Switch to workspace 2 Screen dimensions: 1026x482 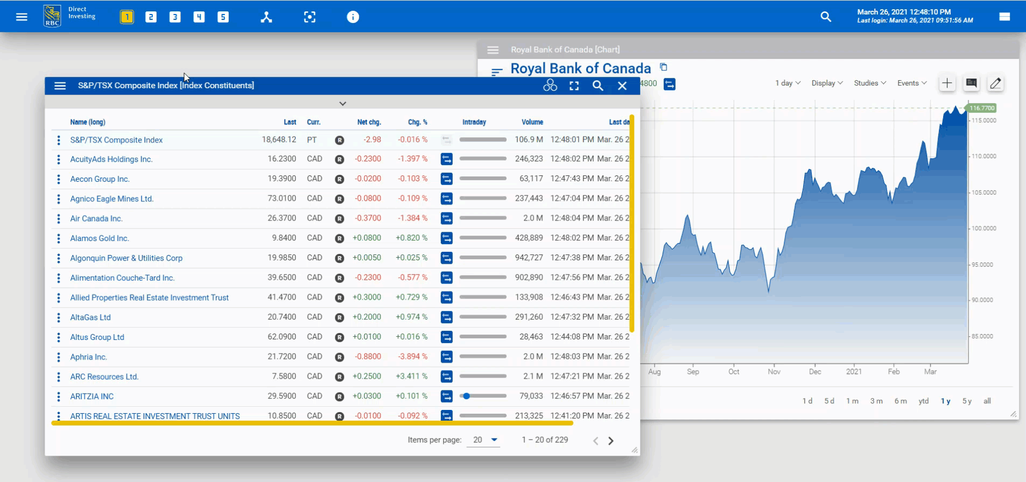tap(151, 17)
